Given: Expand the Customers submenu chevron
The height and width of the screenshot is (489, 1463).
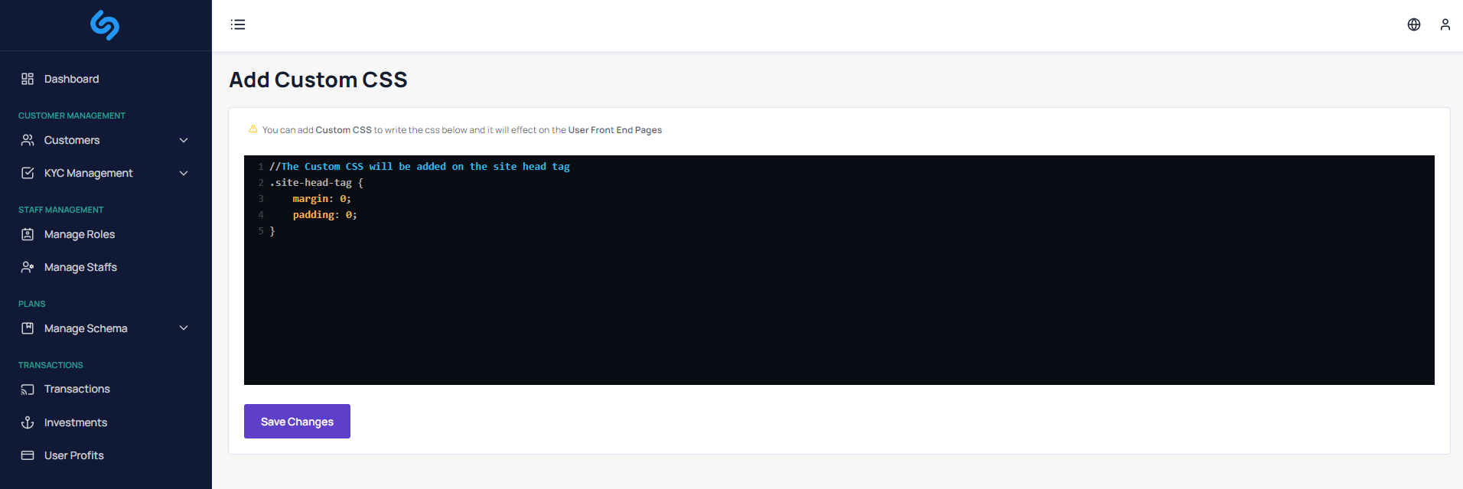Looking at the screenshot, I should click(x=184, y=140).
